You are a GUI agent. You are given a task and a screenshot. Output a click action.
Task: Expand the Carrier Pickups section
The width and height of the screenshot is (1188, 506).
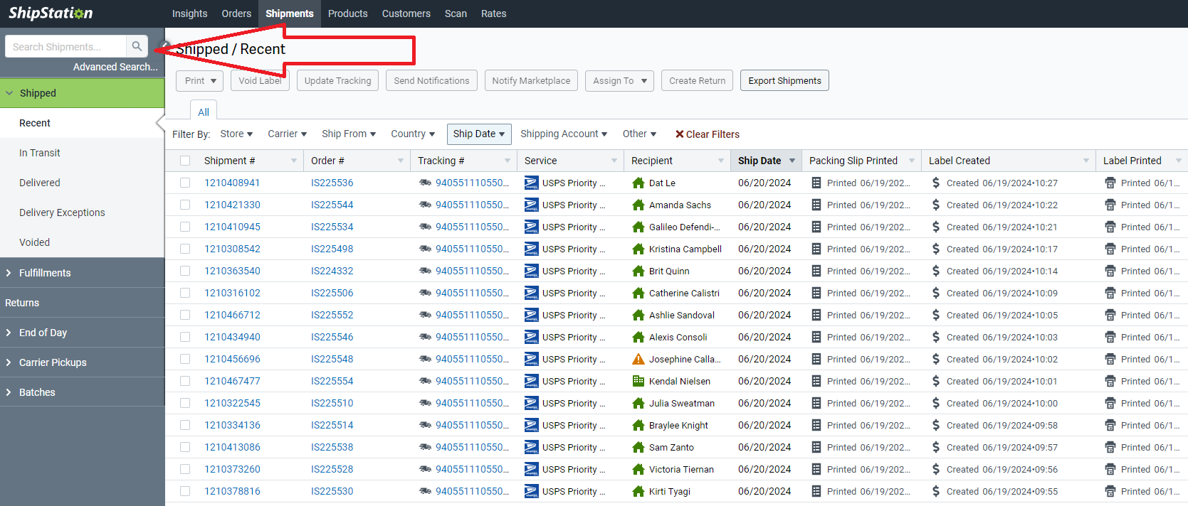83,362
